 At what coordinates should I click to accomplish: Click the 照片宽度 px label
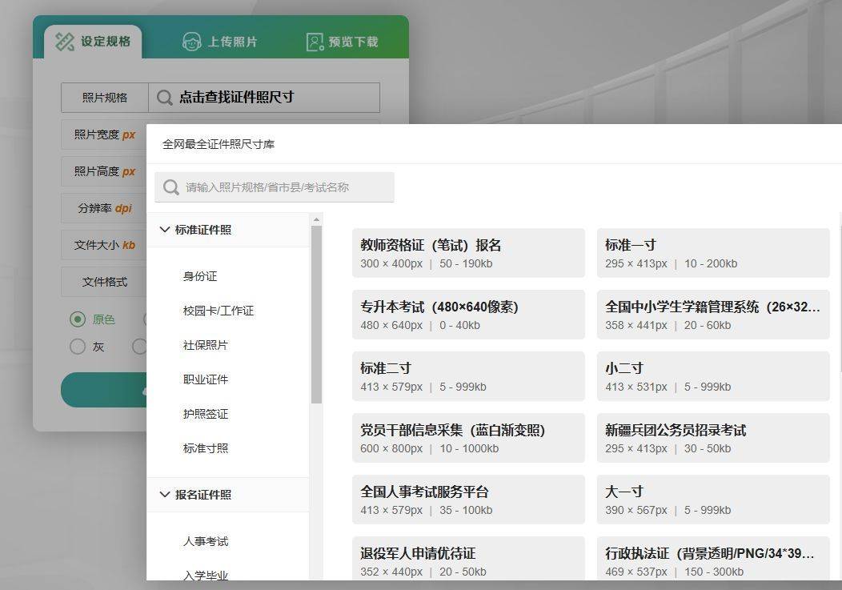click(x=105, y=134)
